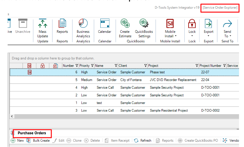Click 'Medium' priority cell

click(86, 80)
